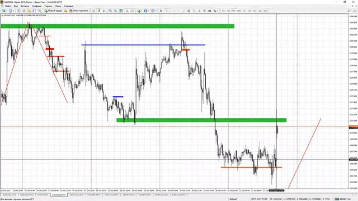Open the Templates dropdown

click(x=153, y=11)
